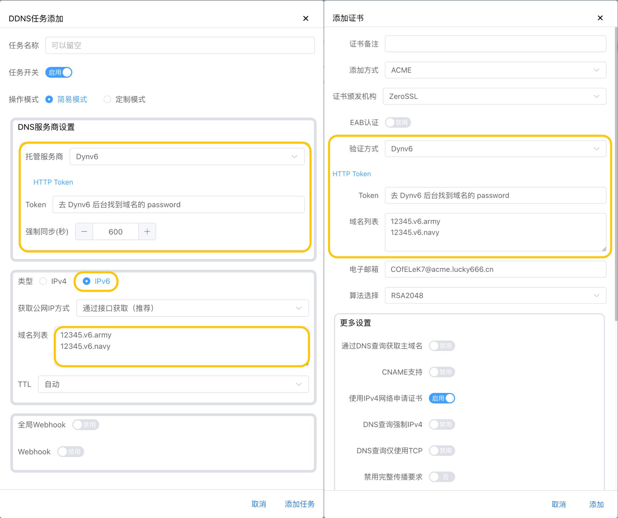Select the 定制模式 radio option

[107, 100]
